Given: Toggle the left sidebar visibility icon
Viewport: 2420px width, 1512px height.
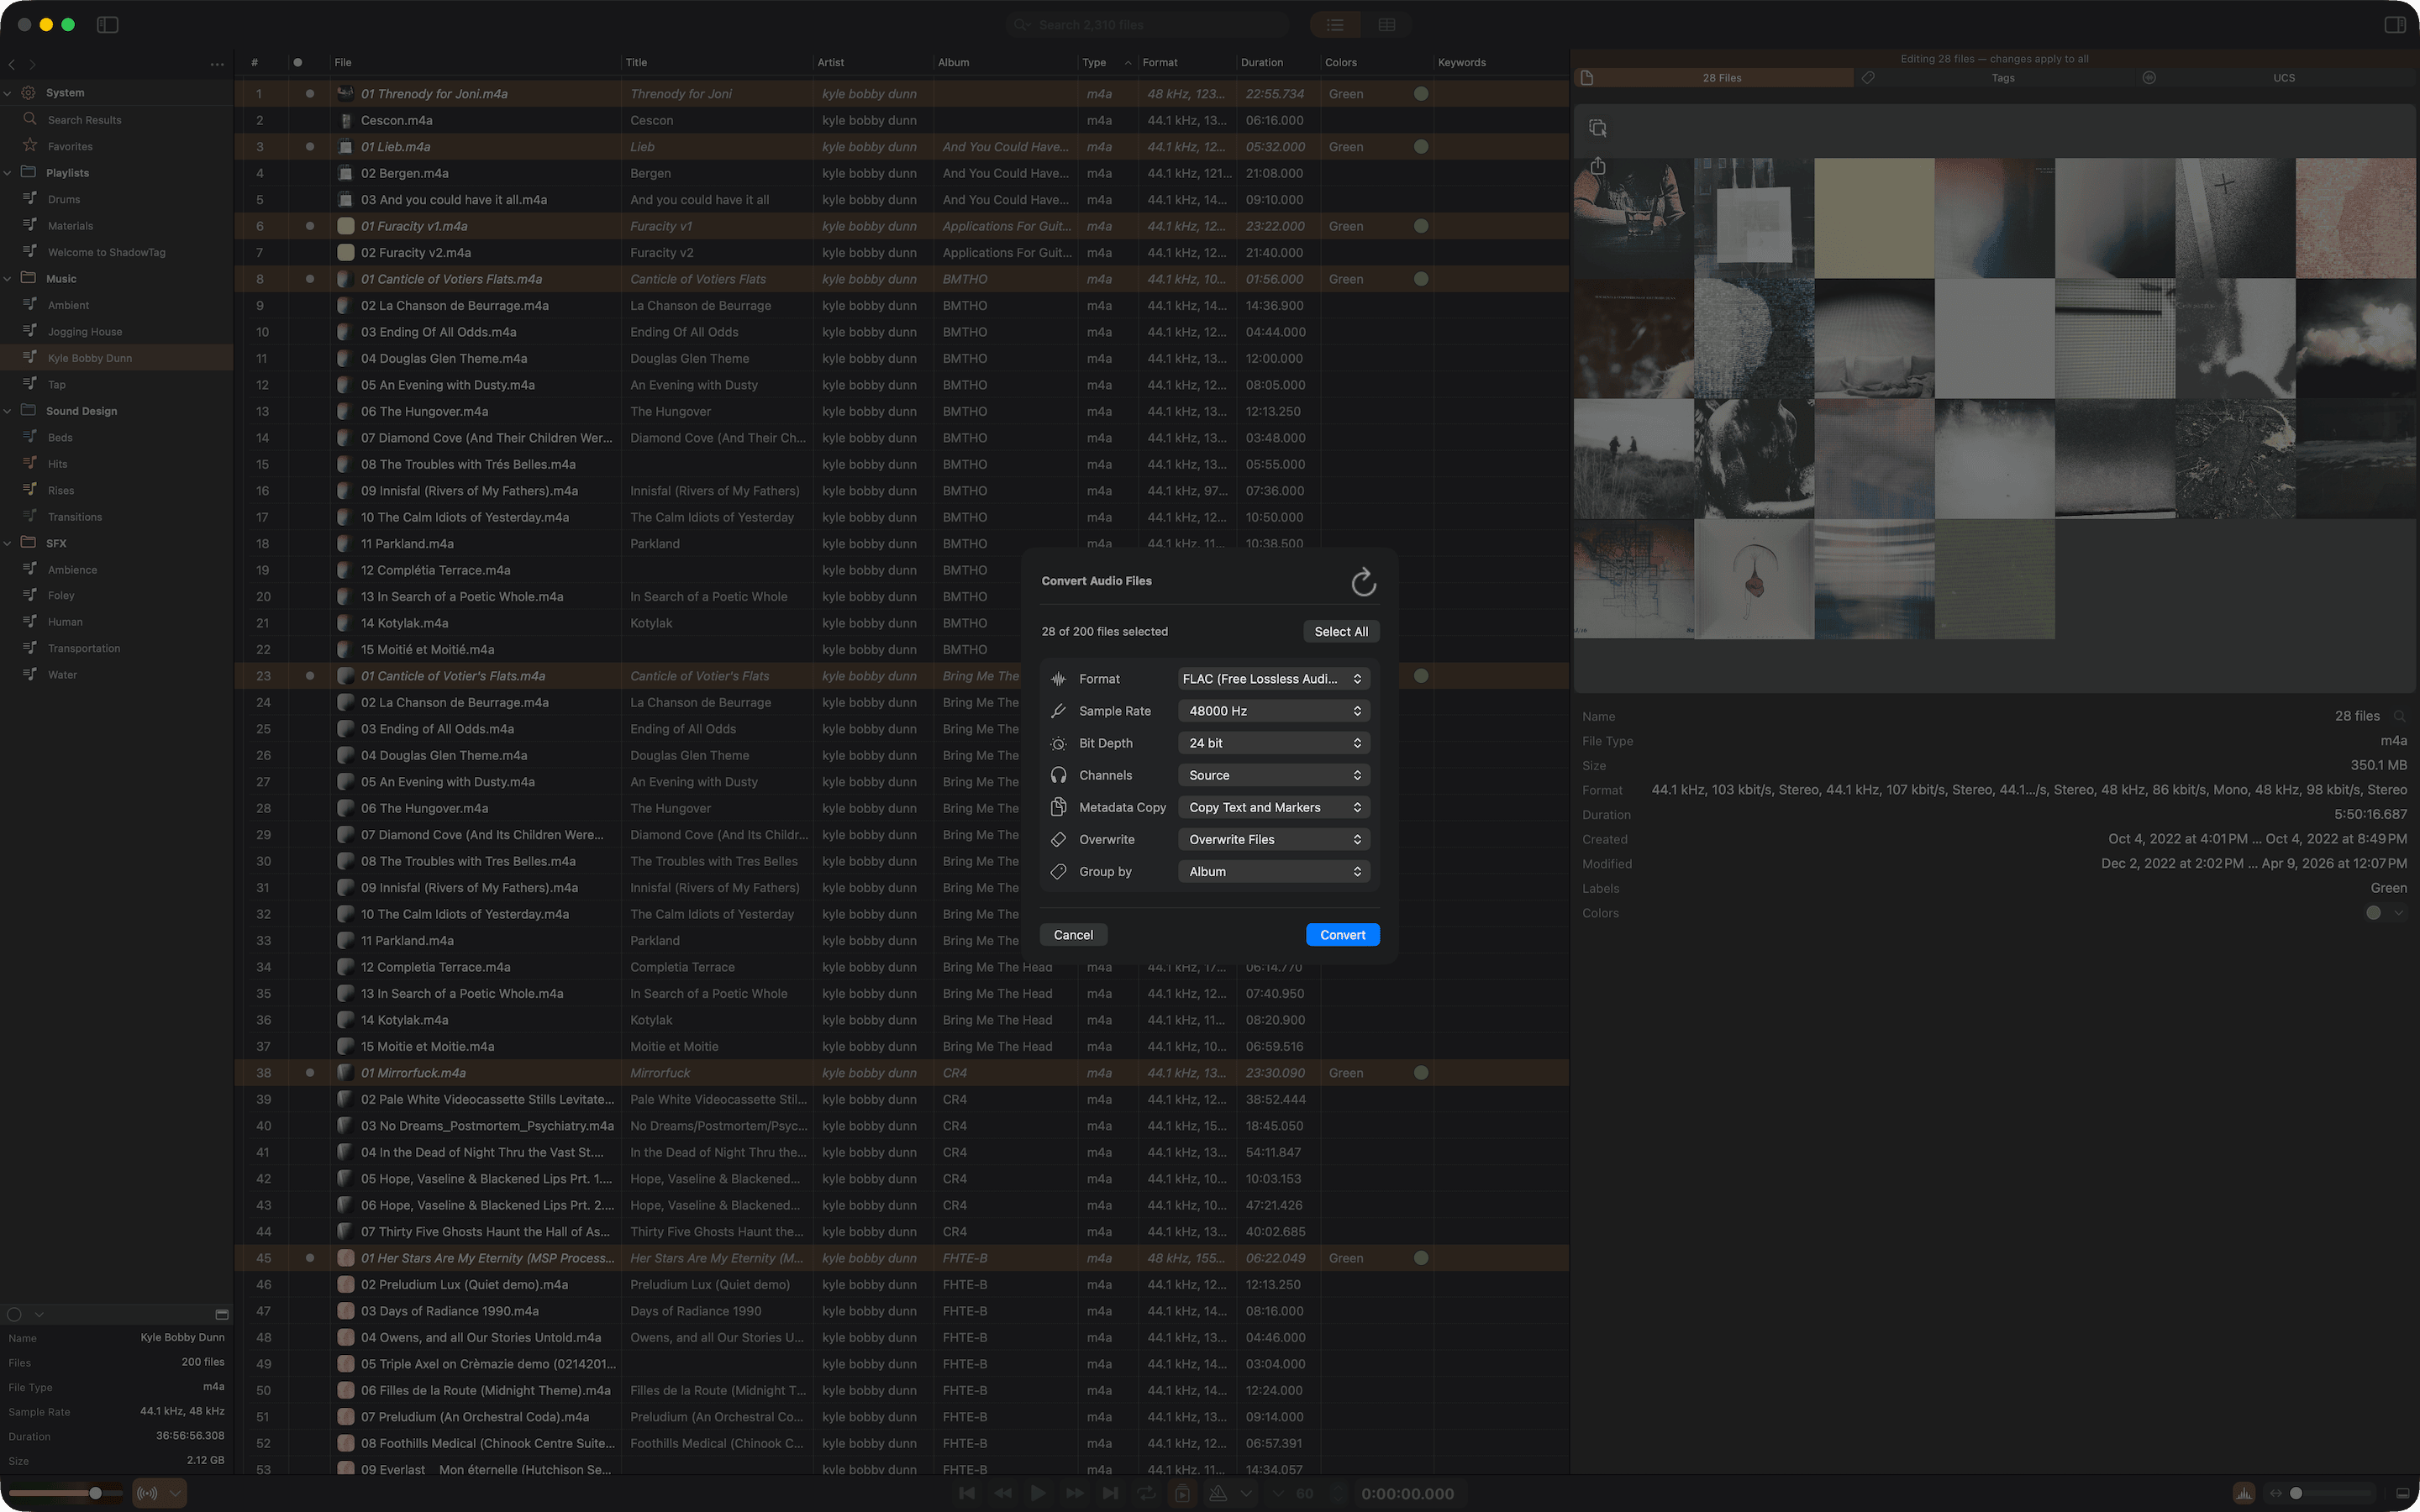Looking at the screenshot, I should (x=108, y=24).
